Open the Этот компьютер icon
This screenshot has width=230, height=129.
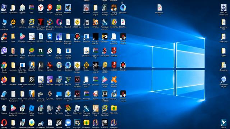pyautogui.click(x=4, y=22)
